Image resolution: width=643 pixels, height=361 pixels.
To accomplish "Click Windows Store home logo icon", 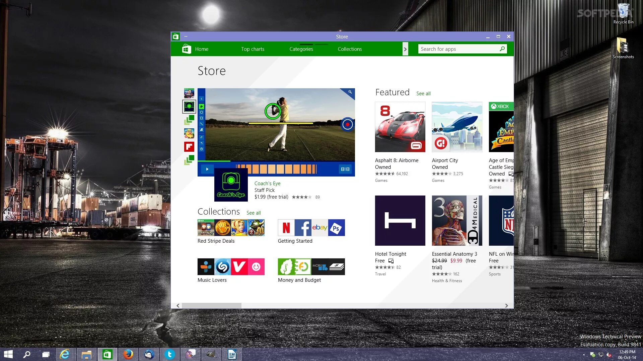I will [x=187, y=49].
